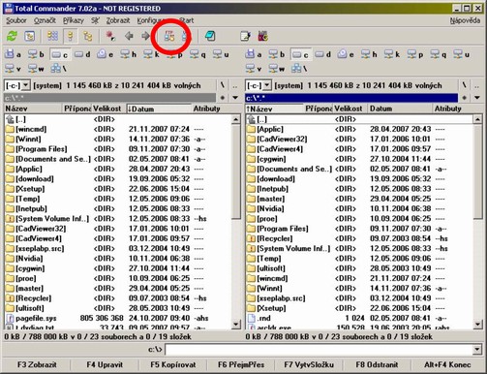
Task: Sort right panel by Velikost column
Action: (350, 109)
